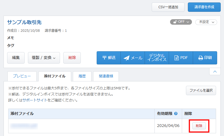Collapse the panel with the up chevron
Screen dimensions: 224x136
coord(215,72)
